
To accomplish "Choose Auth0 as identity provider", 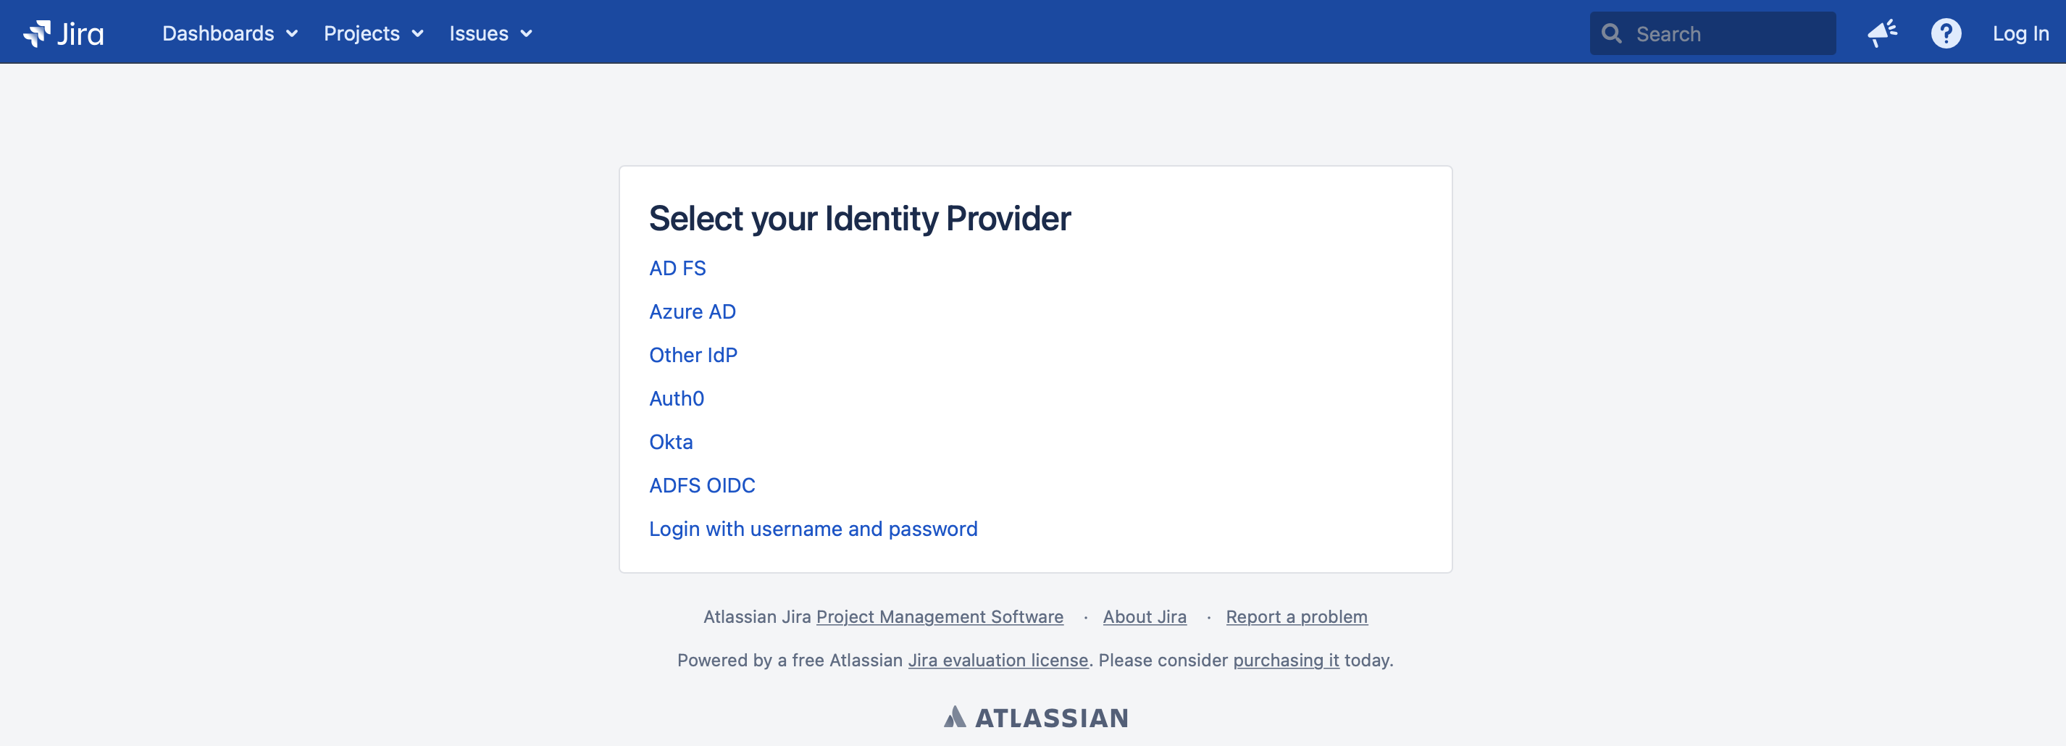I will pos(676,398).
